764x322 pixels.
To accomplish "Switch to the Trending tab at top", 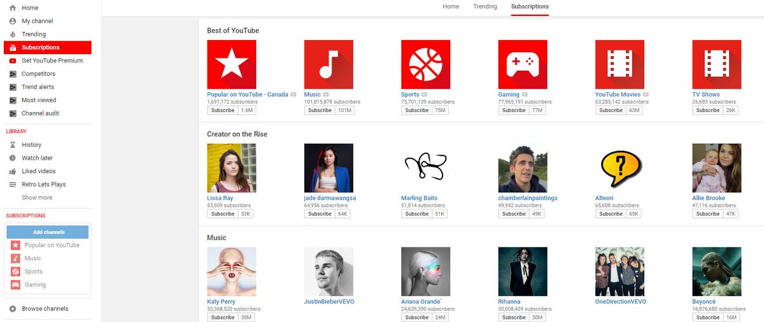I will tap(485, 6).
